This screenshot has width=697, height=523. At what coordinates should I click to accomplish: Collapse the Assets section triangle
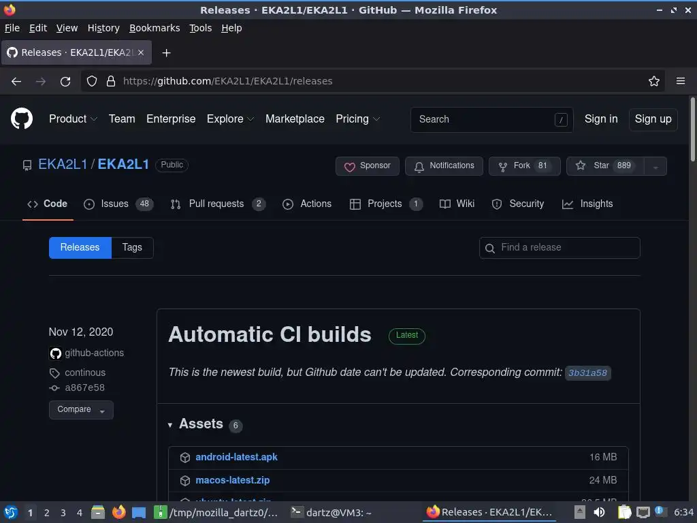pos(169,425)
